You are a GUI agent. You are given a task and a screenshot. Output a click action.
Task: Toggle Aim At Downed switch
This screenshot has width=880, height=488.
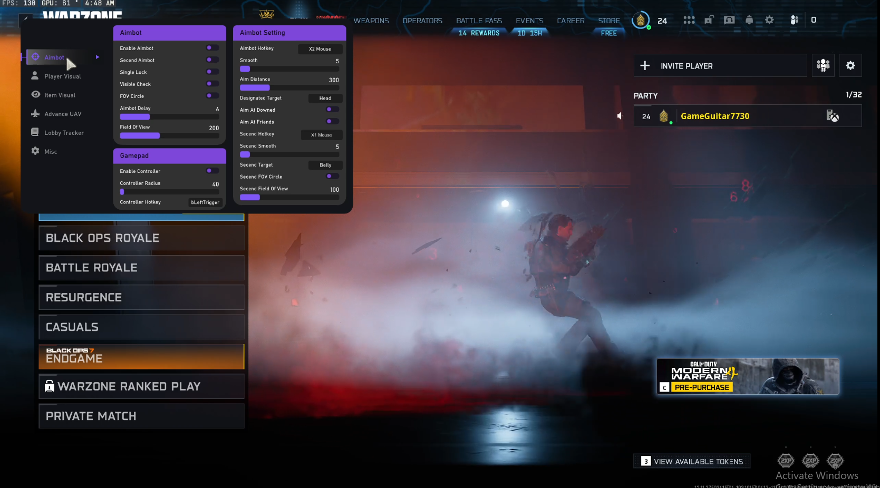(x=332, y=110)
